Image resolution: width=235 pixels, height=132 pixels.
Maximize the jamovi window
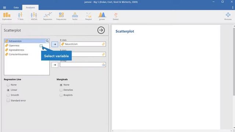[x=223, y=2]
